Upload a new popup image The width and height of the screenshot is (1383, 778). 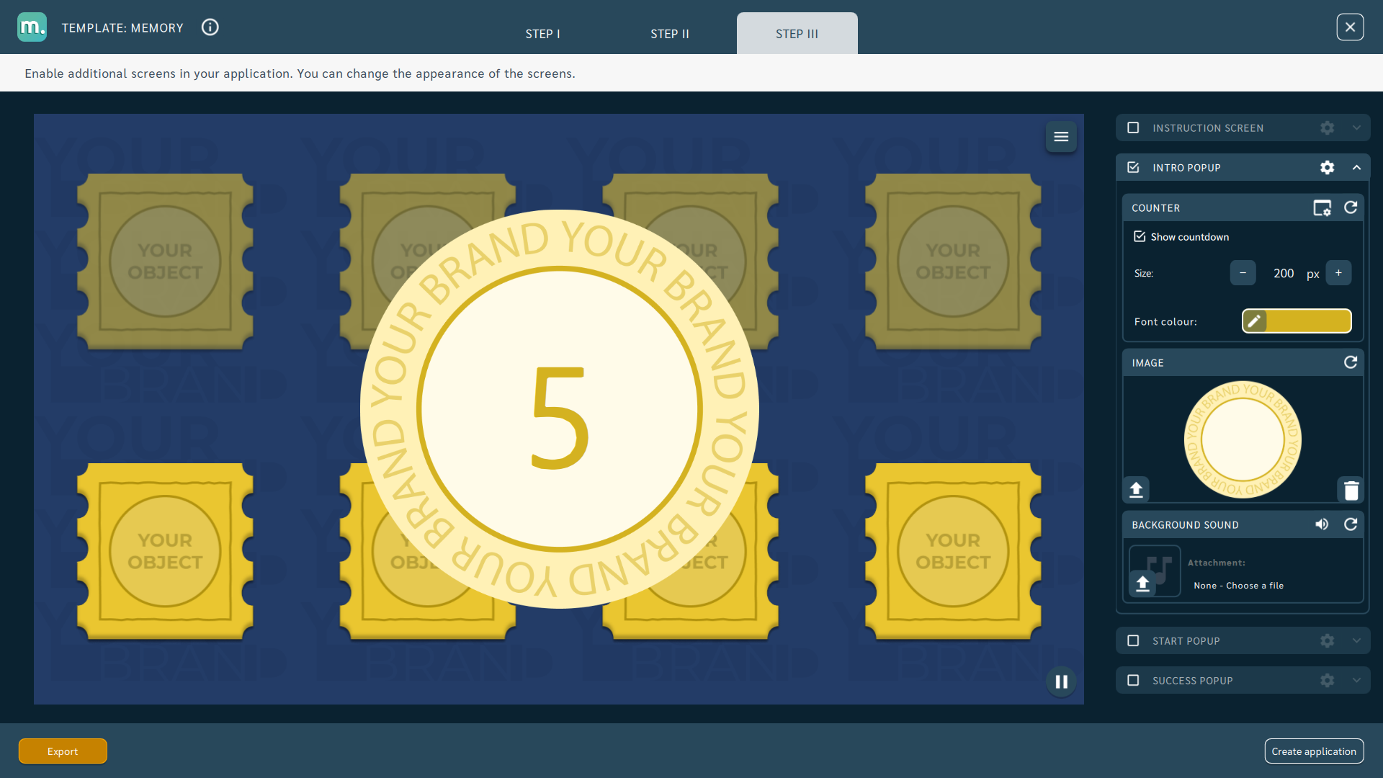[1136, 490]
